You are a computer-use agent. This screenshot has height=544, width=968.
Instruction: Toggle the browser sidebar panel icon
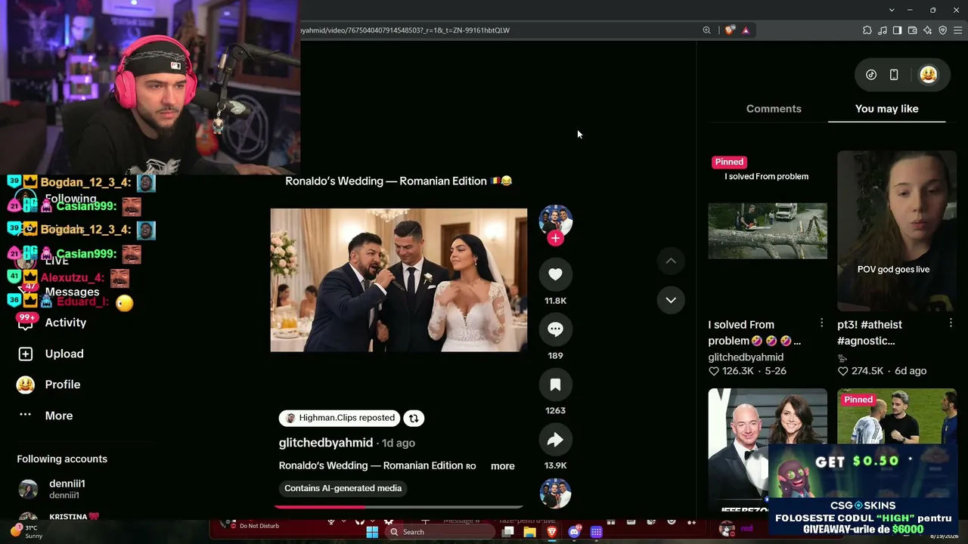[897, 30]
